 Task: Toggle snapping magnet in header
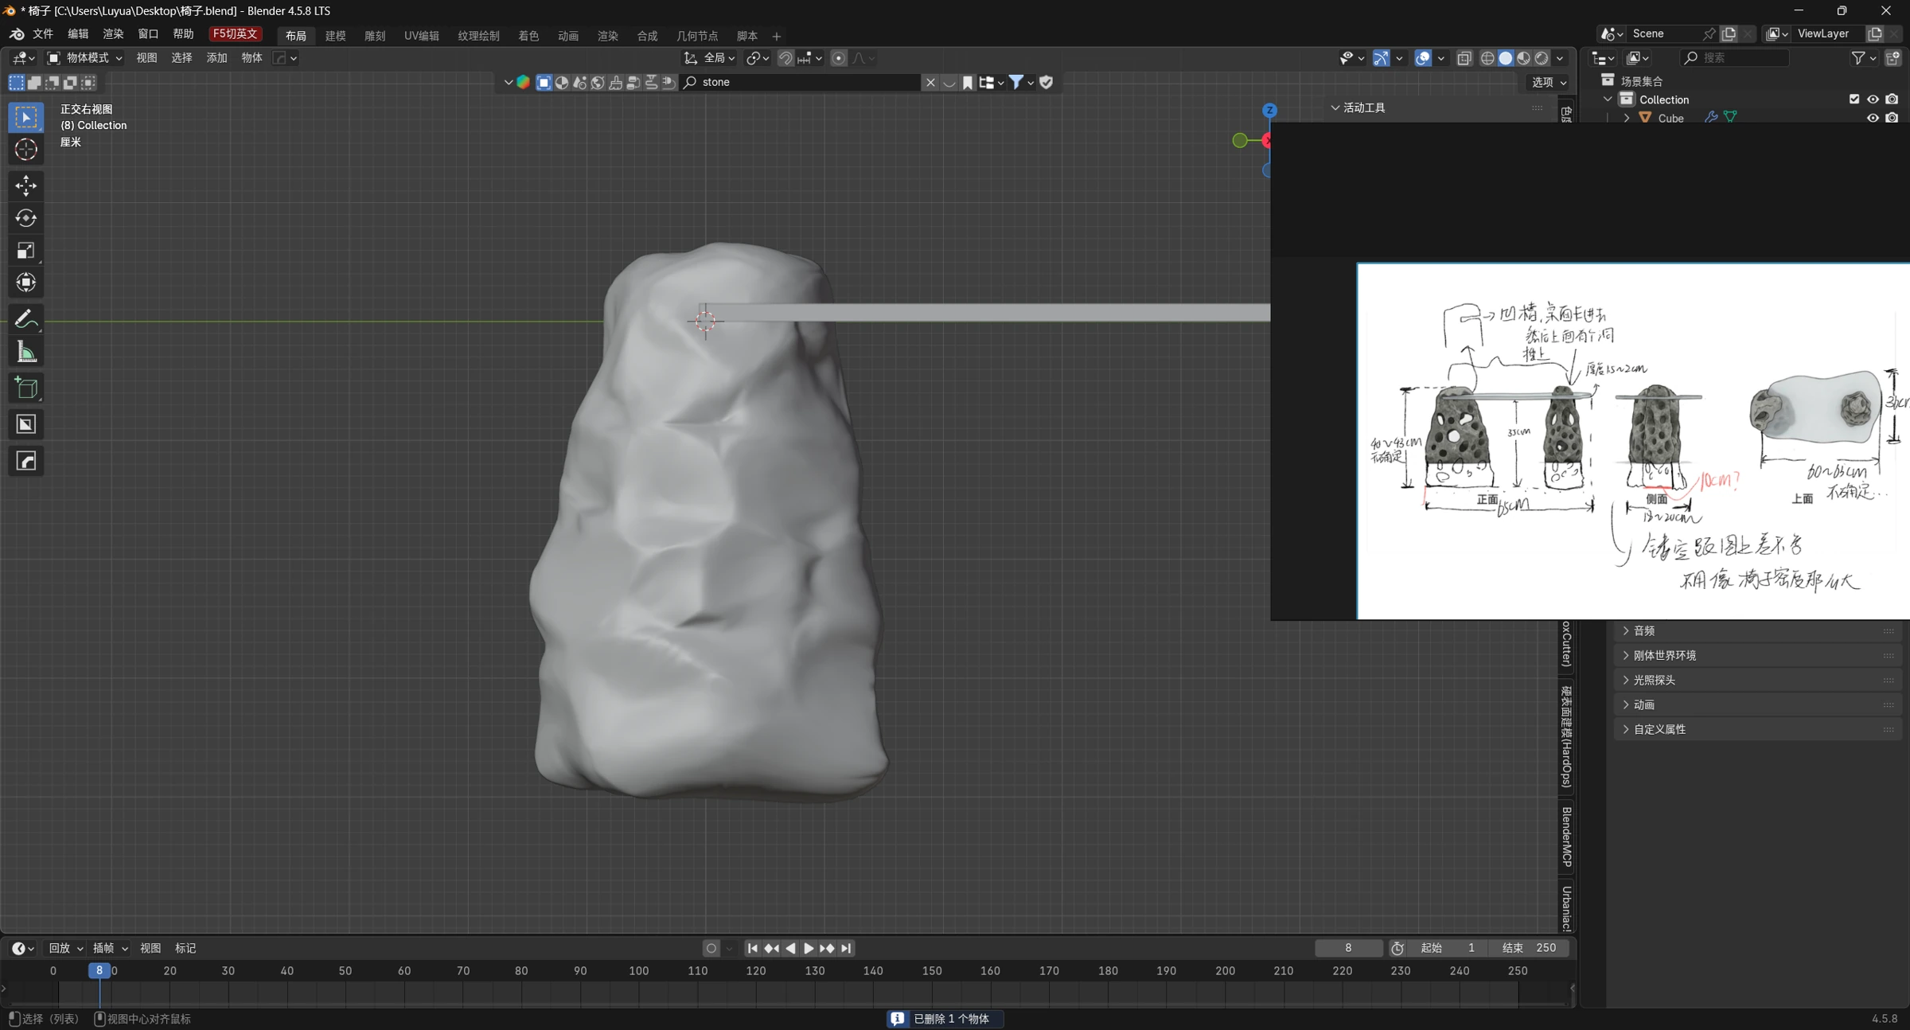[x=785, y=58]
